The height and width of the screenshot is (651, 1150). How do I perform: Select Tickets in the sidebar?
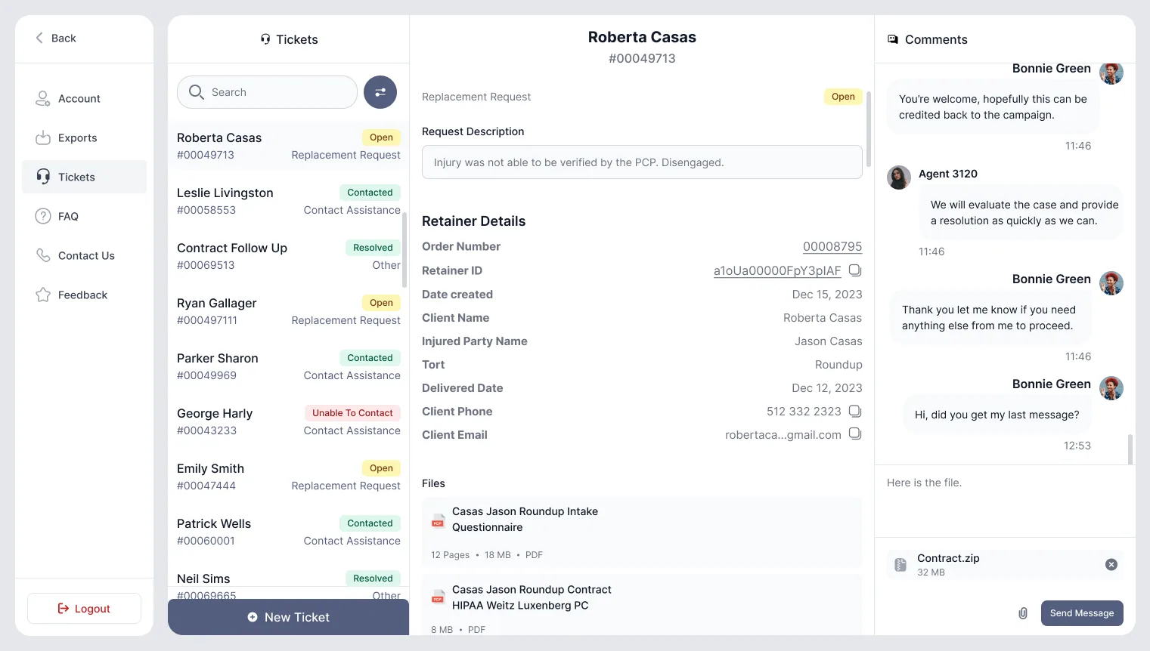tap(85, 177)
